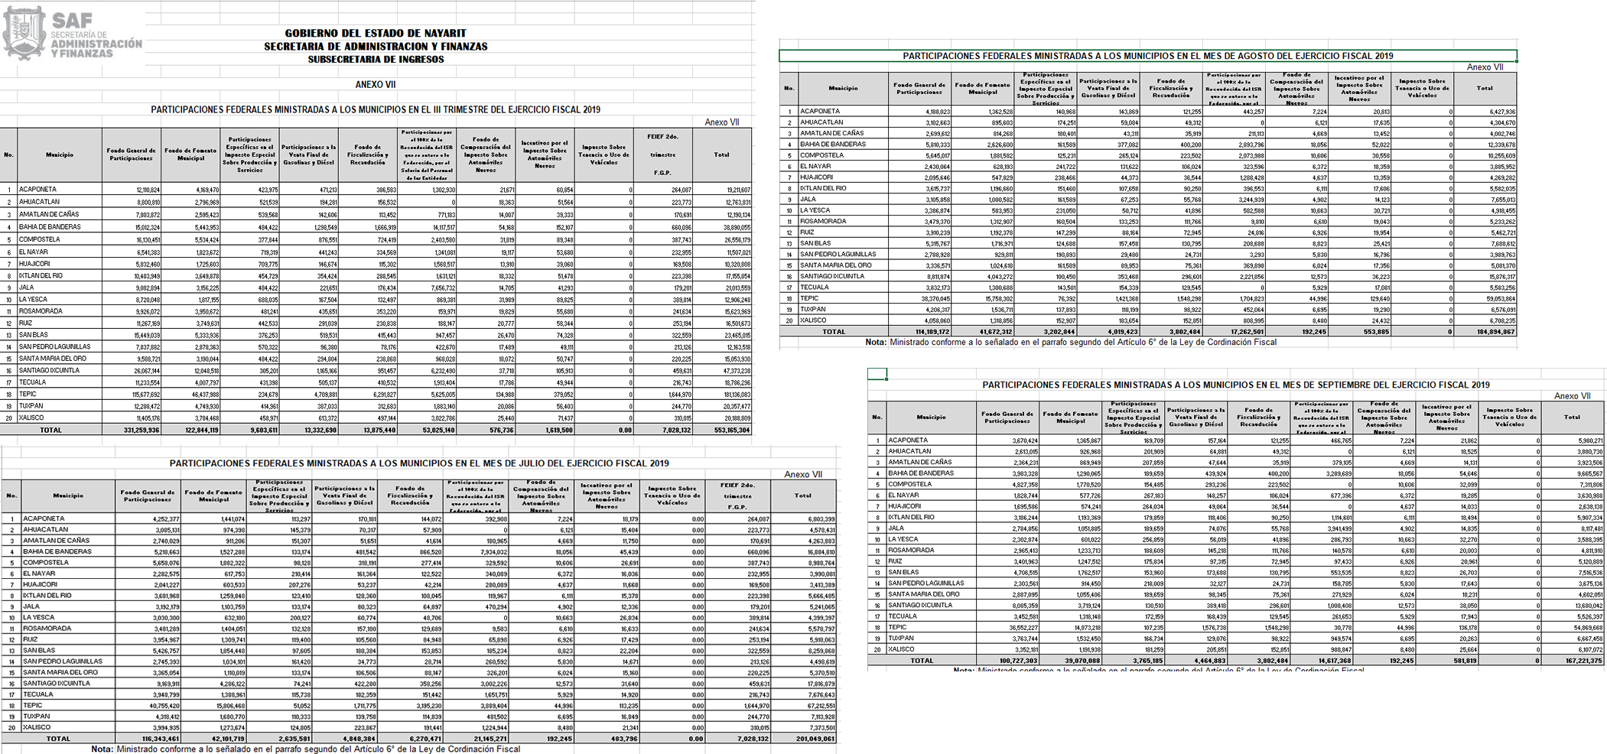Select the III TRIMESTRE table title
The height and width of the screenshot is (754, 1607).
click(376, 109)
